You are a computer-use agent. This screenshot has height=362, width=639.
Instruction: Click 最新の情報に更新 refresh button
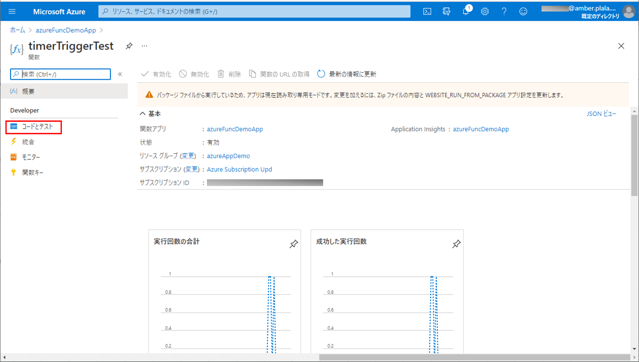pyautogui.click(x=347, y=74)
